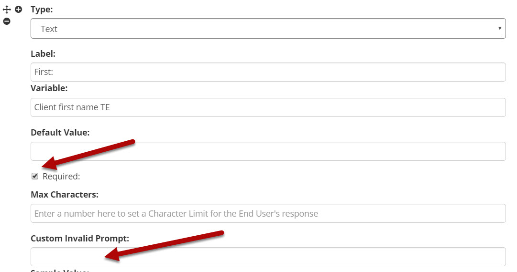The height and width of the screenshot is (272, 517).
Task: Open the Type dropdown showing Text
Action: click(x=268, y=29)
